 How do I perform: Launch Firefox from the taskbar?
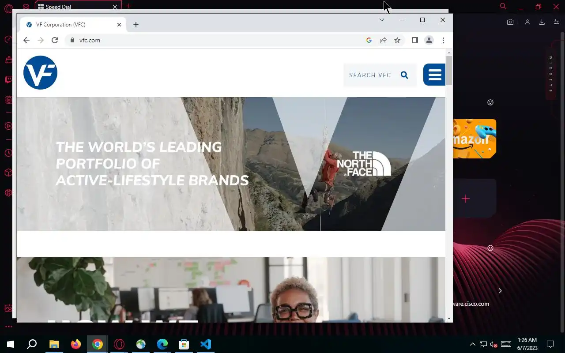click(75, 345)
